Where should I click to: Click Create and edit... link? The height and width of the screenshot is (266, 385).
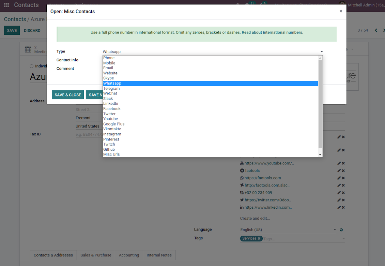coord(255,218)
